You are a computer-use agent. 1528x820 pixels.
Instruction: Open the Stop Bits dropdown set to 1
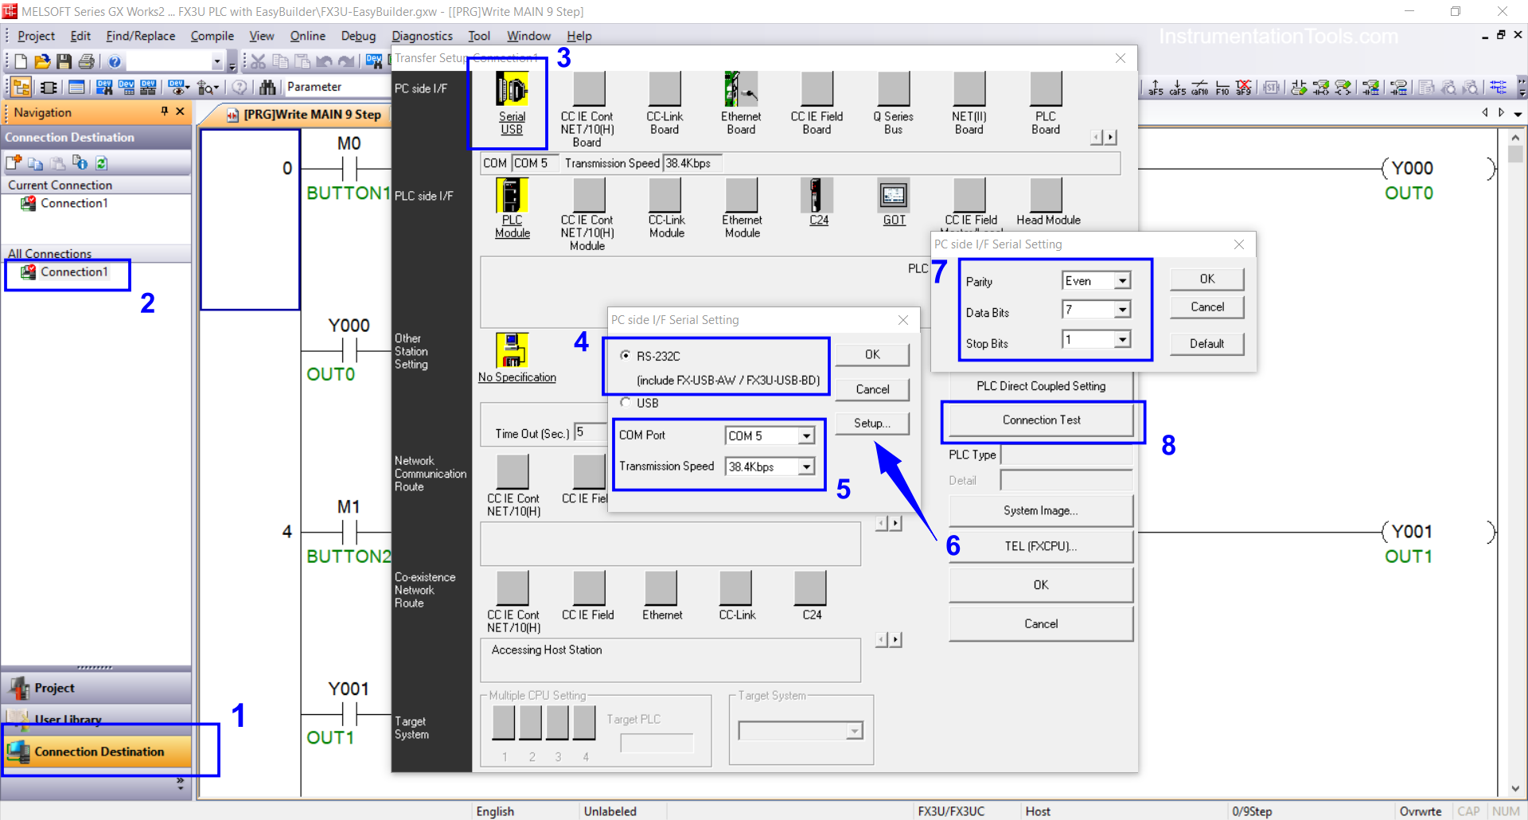pyautogui.click(x=1122, y=340)
